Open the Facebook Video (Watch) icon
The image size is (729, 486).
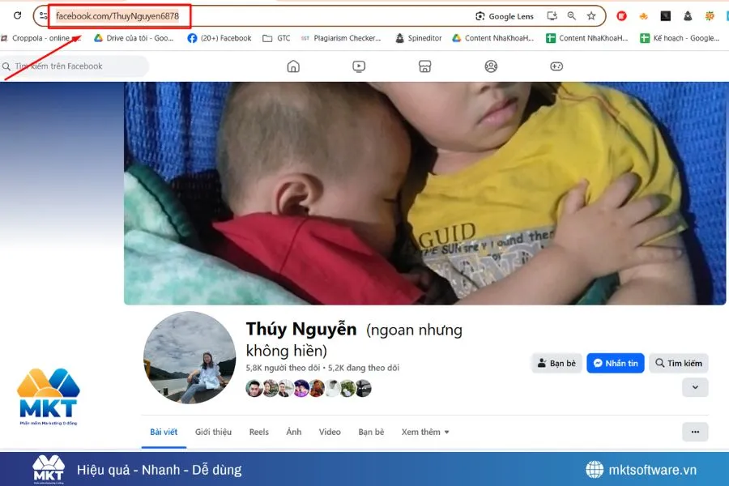(359, 66)
